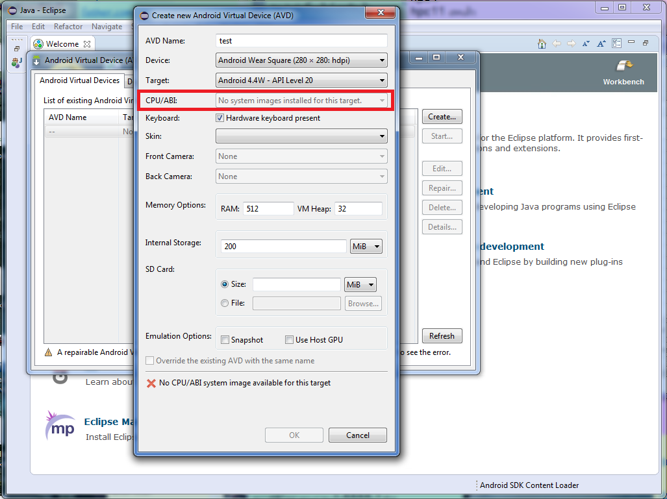Viewport: 667px width, 499px height.
Task: Switch to the Welcome tab
Action: [x=62, y=43]
